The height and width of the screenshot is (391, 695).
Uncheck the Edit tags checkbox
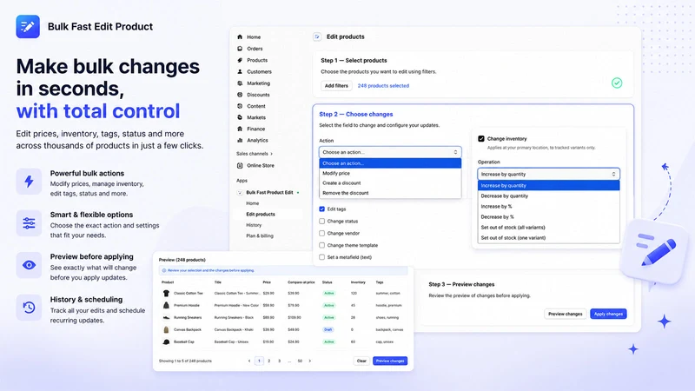321,209
